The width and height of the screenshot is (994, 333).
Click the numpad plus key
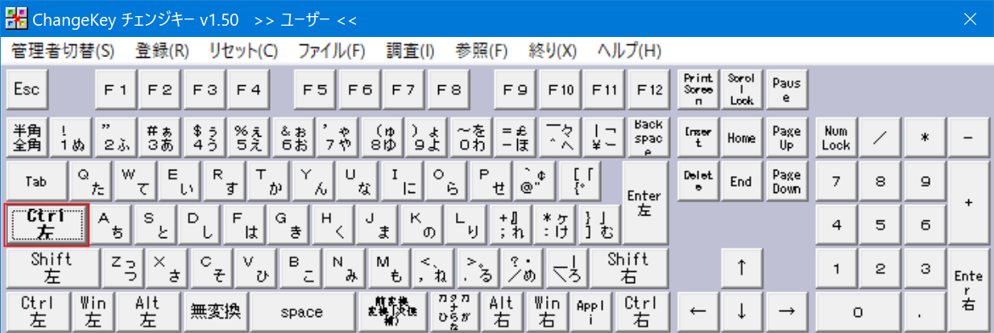tap(969, 203)
